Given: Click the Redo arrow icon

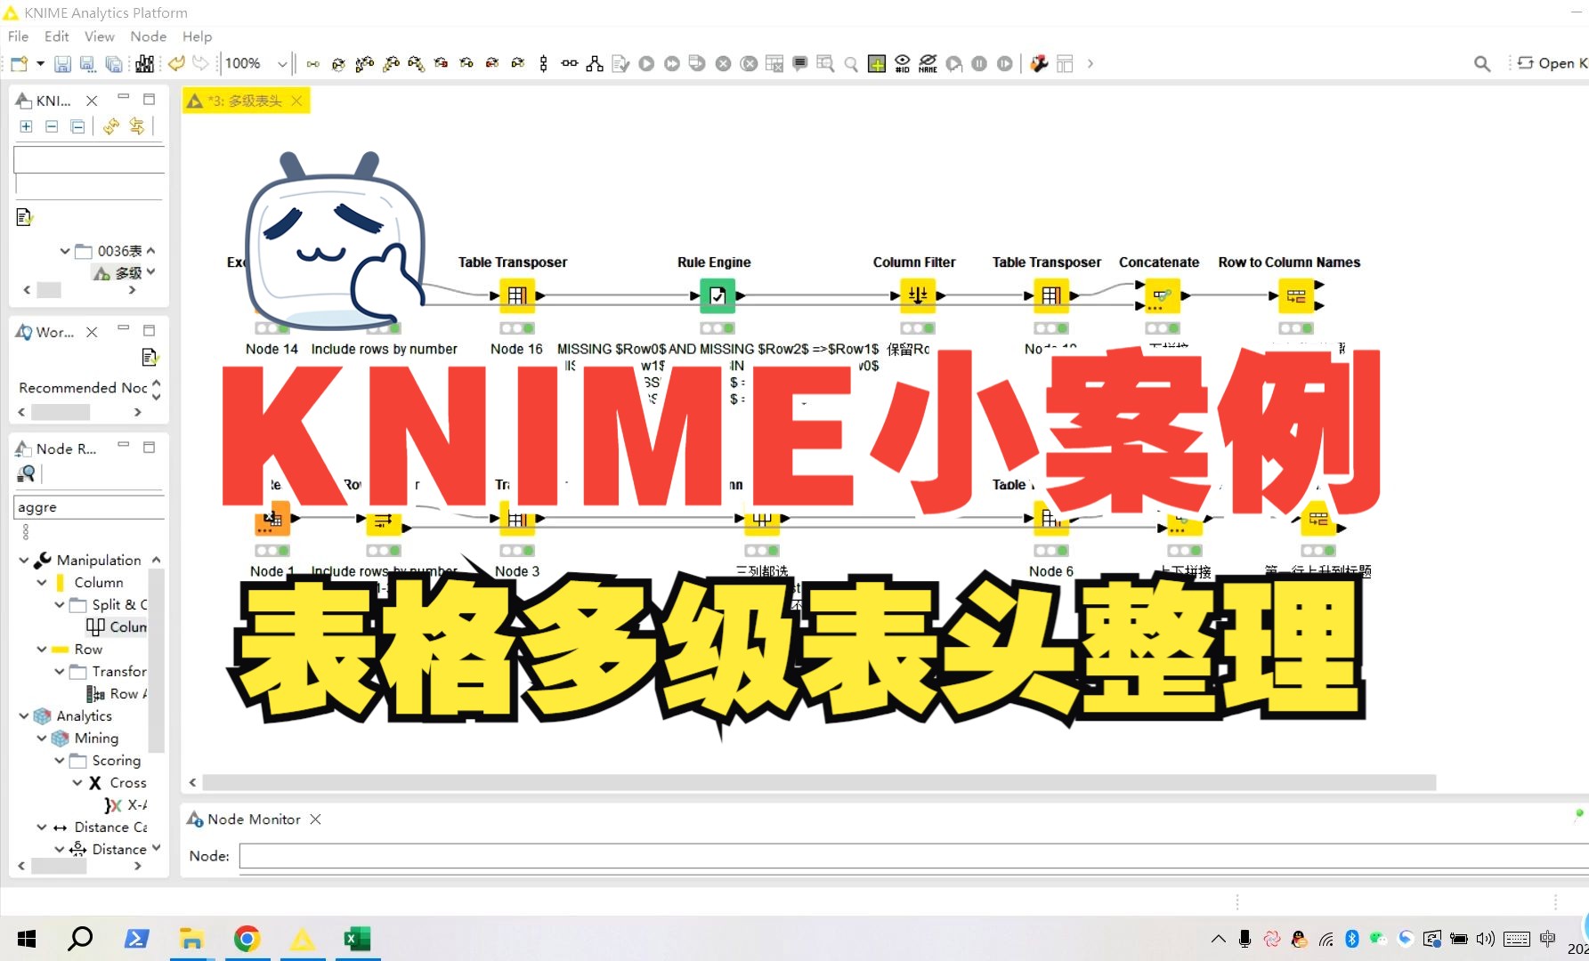Looking at the screenshot, I should pyautogui.click(x=201, y=63).
